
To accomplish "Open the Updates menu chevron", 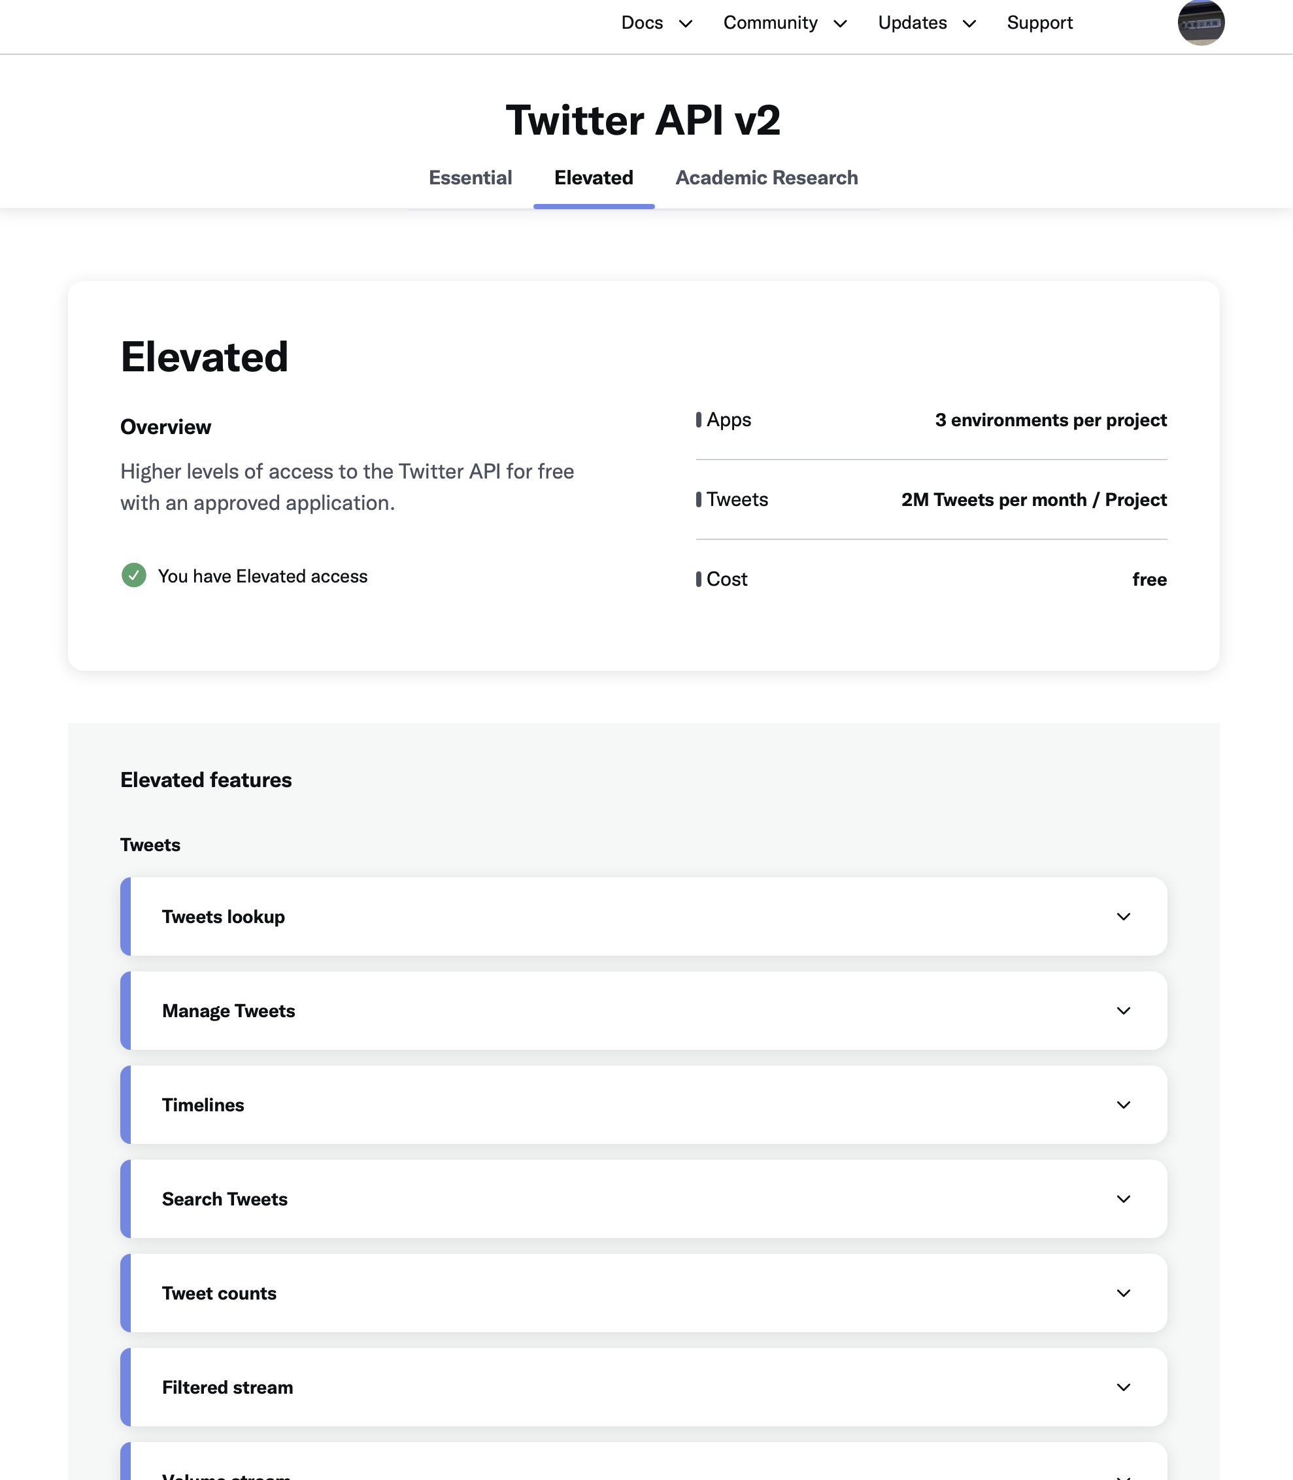I will [969, 24].
